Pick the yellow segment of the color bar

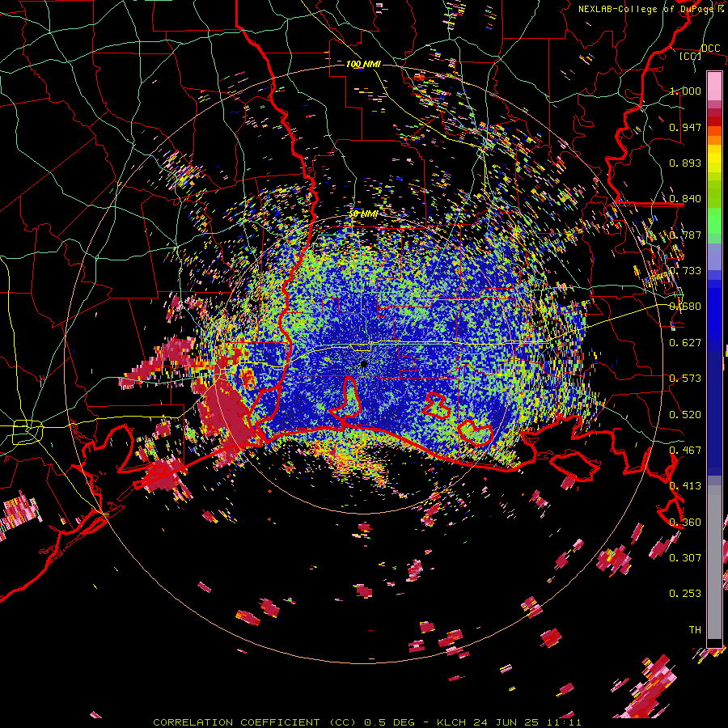[714, 158]
